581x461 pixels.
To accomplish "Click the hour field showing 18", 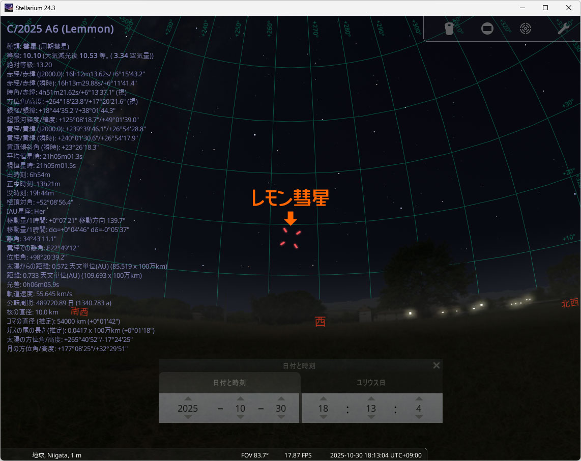I will pyautogui.click(x=323, y=409).
